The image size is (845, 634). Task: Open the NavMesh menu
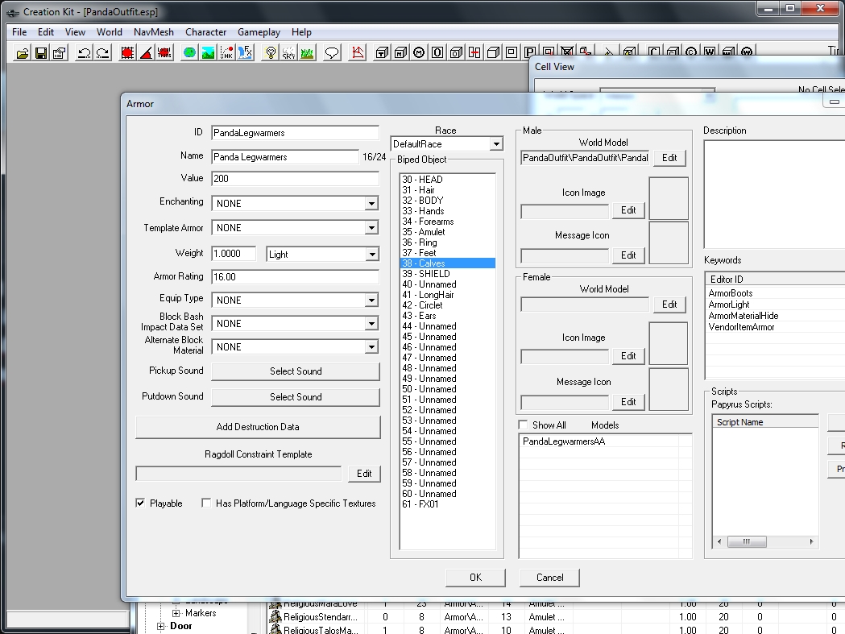(x=153, y=32)
